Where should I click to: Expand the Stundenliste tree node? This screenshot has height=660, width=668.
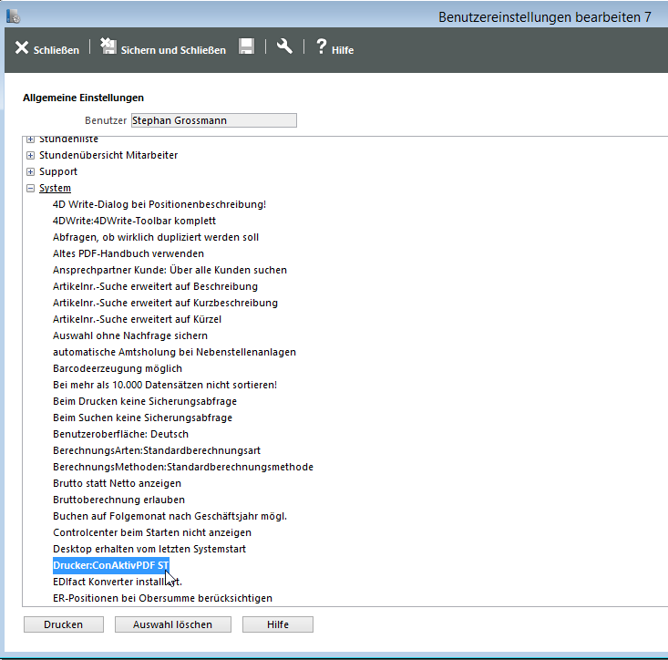[31, 139]
